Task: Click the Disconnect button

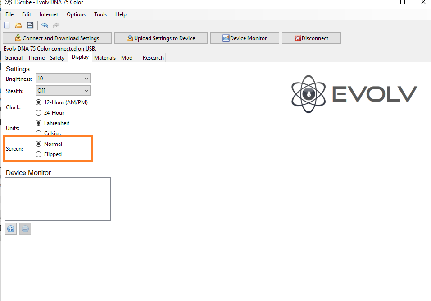Action: (312, 38)
